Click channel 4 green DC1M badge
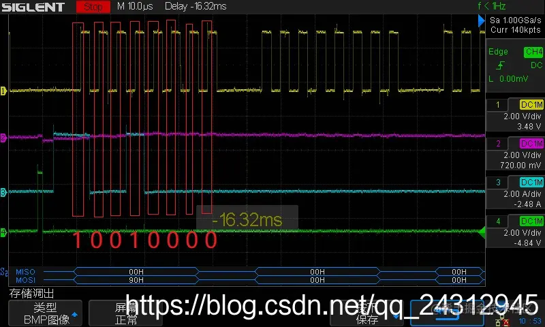Viewport: 545px width, 327px height. 531,221
